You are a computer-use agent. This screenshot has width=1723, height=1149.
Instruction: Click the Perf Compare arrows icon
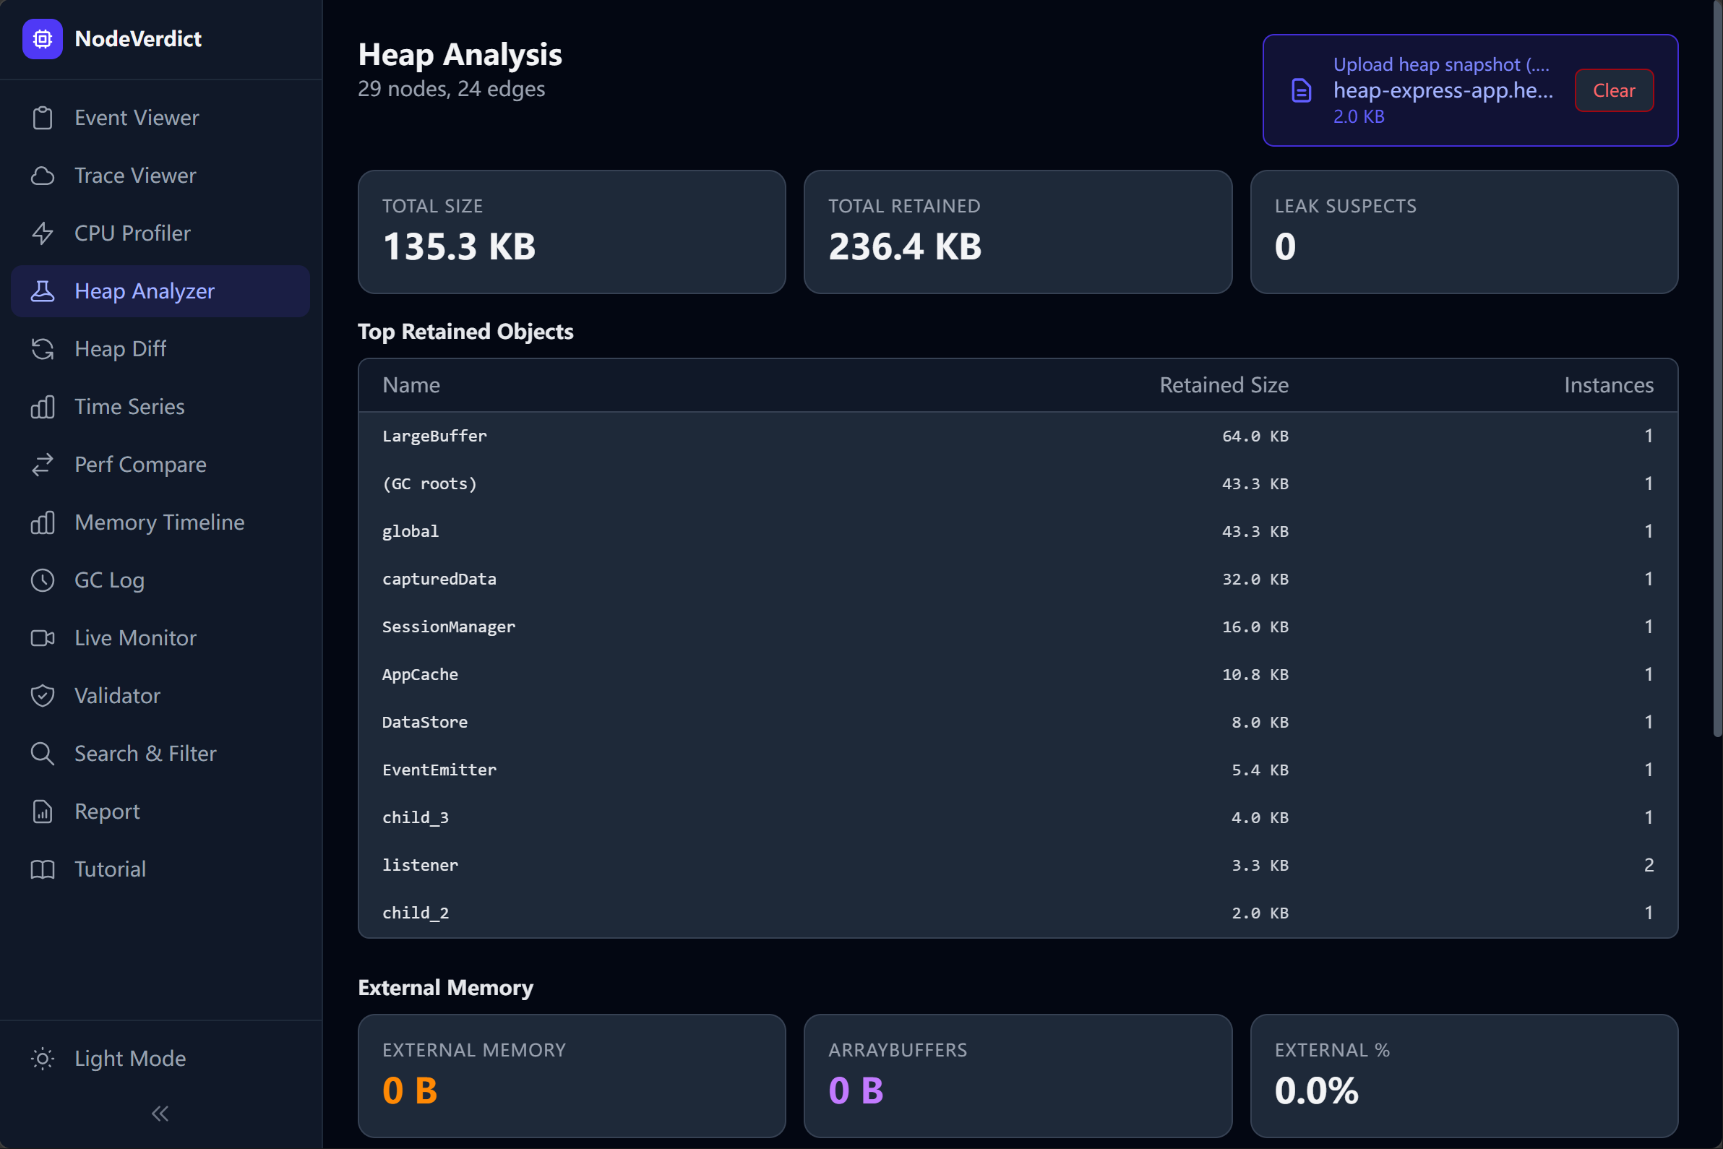(43, 465)
